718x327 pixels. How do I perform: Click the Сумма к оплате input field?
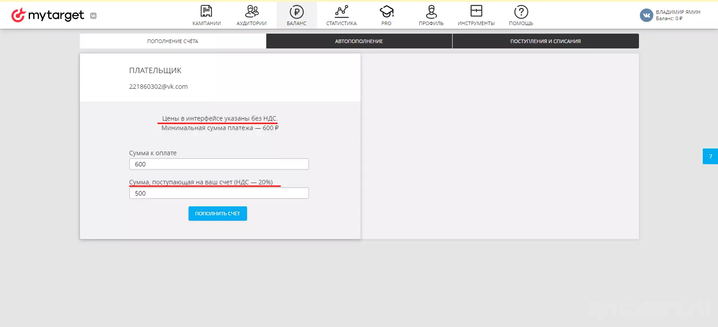coord(219,164)
